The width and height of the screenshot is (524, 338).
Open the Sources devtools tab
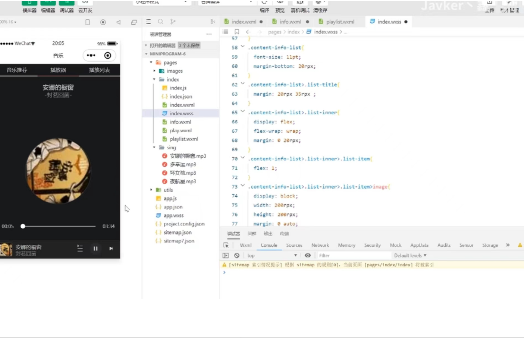[294, 245]
